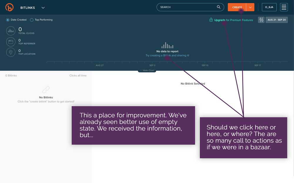Select the Top Performing radio button
This screenshot has height=183, width=294.
(x=32, y=20)
